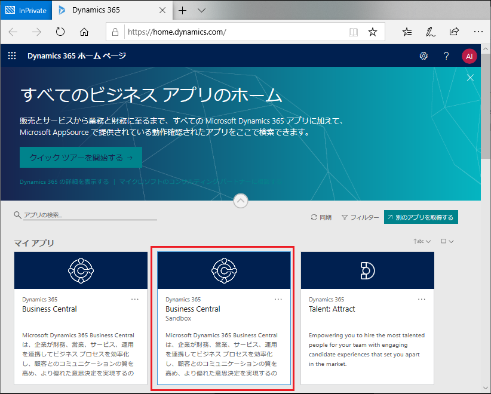The image size is (491, 394).
Task: Click the help question mark icon
Action: point(446,56)
